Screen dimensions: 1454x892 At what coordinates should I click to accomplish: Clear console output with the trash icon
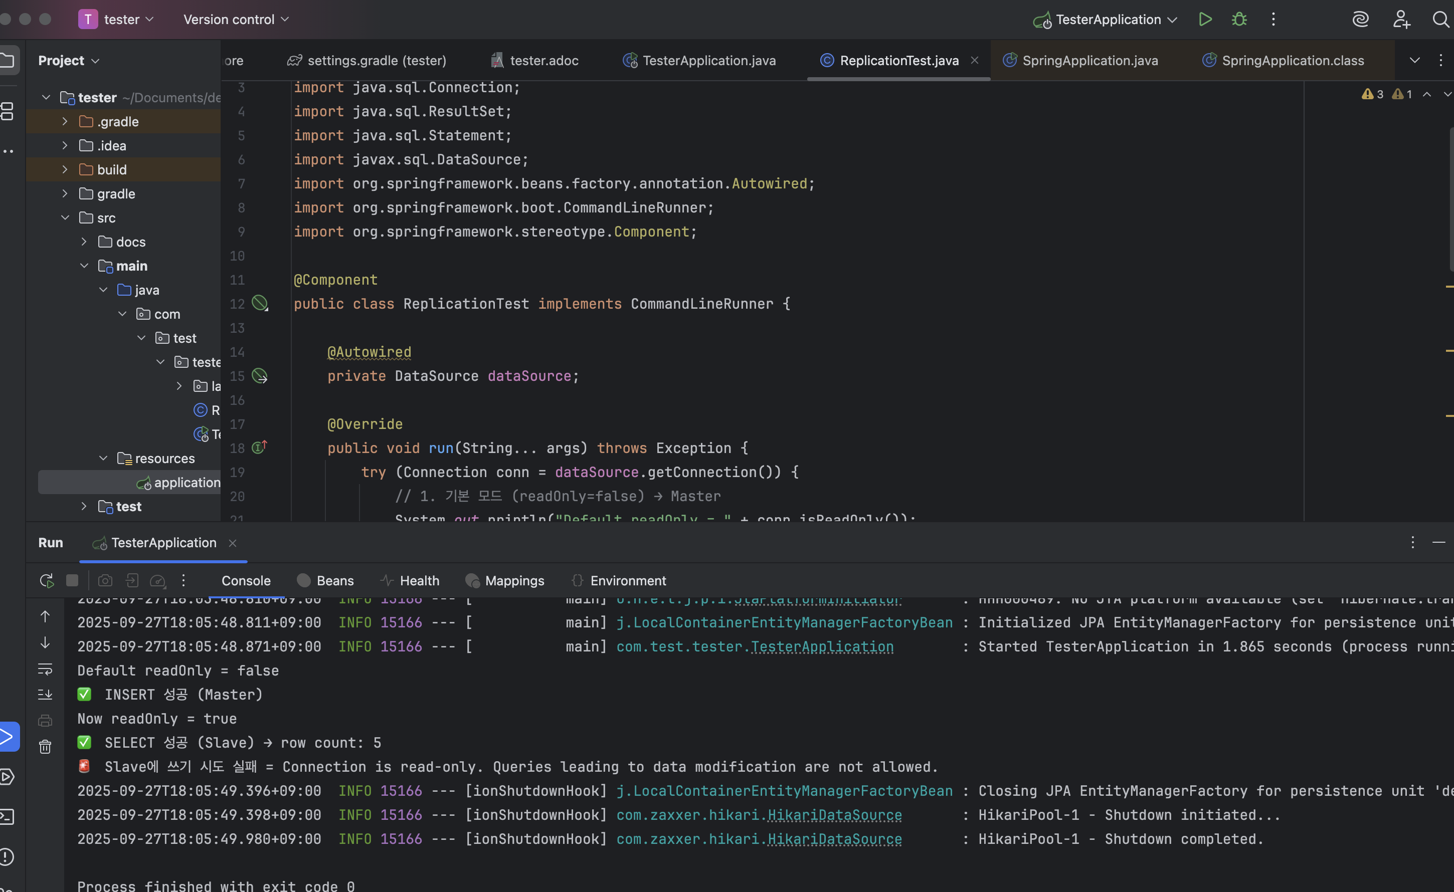click(x=46, y=747)
